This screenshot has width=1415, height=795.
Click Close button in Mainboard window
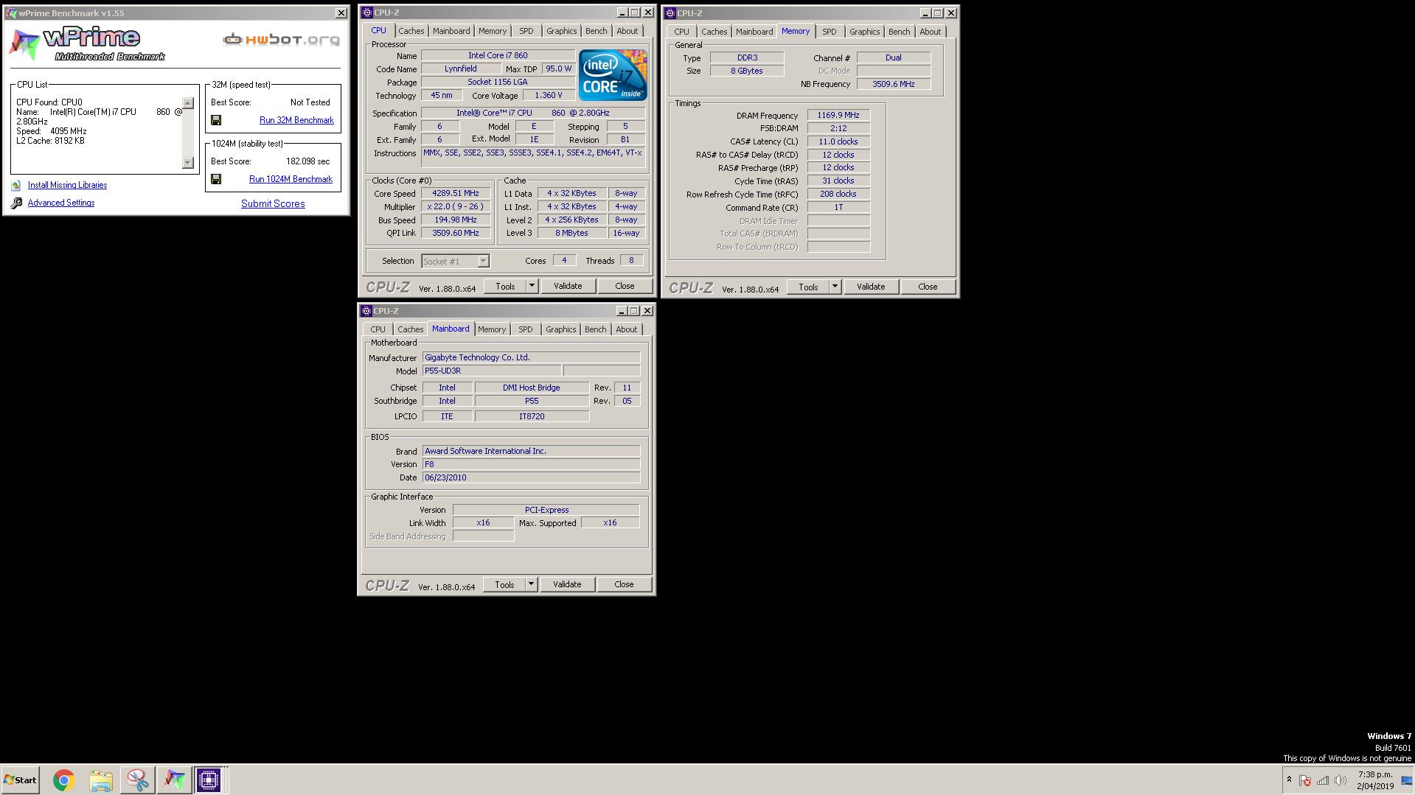pyautogui.click(x=624, y=584)
